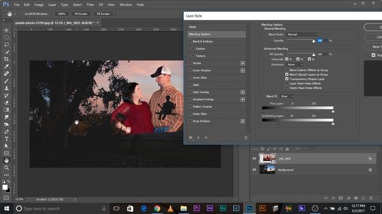Check Layer Mask Hides Effects
Viewport: 382px width, 214px height.
(x=286, y=83)
